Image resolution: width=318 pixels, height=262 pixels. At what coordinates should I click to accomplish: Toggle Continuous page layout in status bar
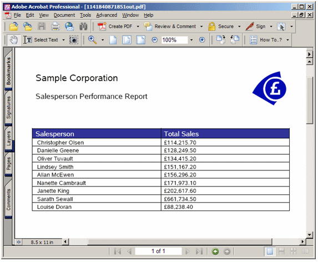pyautogui.click(x=281, y=251)
